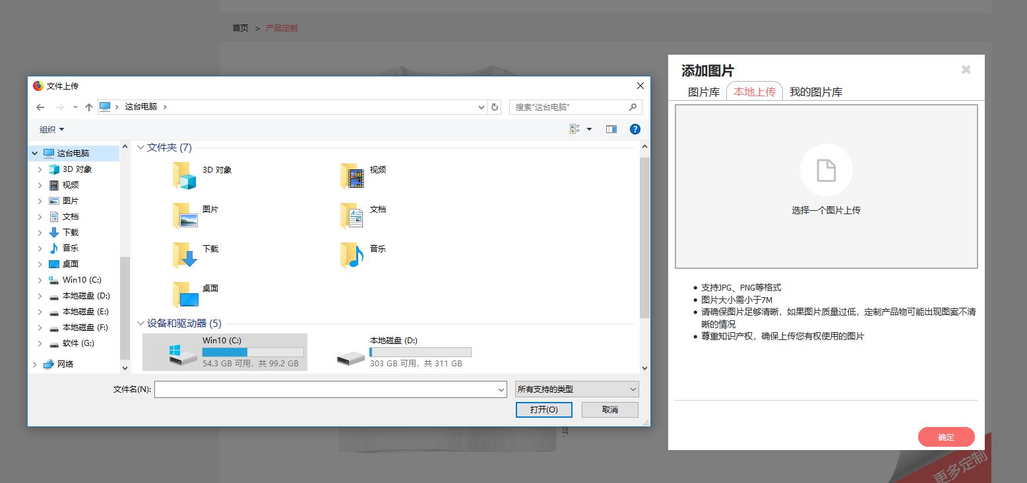Click the 本地磁盘 (D:) disk usage bar

(421, 353)
